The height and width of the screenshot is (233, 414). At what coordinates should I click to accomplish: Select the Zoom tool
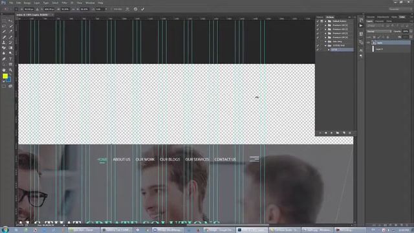point(10,71)
